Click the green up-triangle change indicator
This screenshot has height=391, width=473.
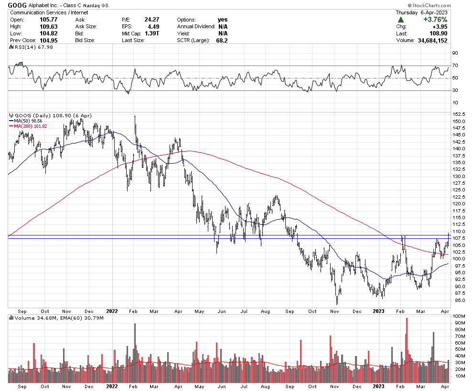tap(400, 20)
